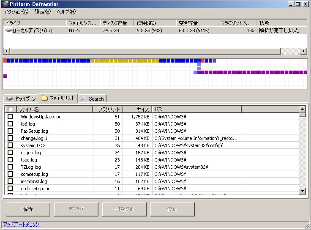Click the size value 1,752 KB
The image size is (311, 230).
coord(140,117)
